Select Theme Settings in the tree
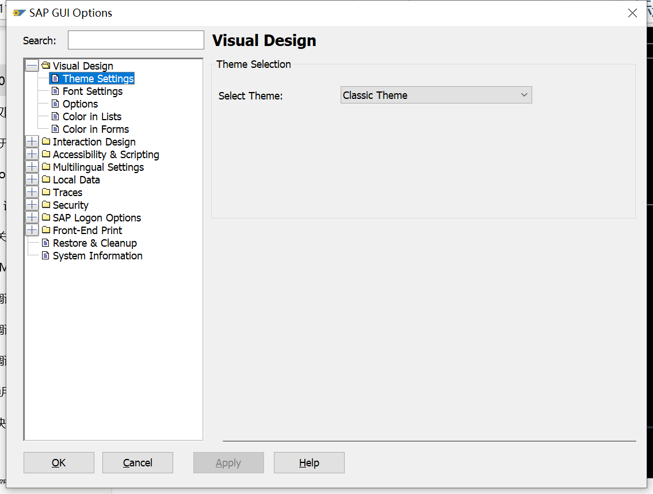The image size is (653, 494). pyautogui.click(x=98, y=79)
